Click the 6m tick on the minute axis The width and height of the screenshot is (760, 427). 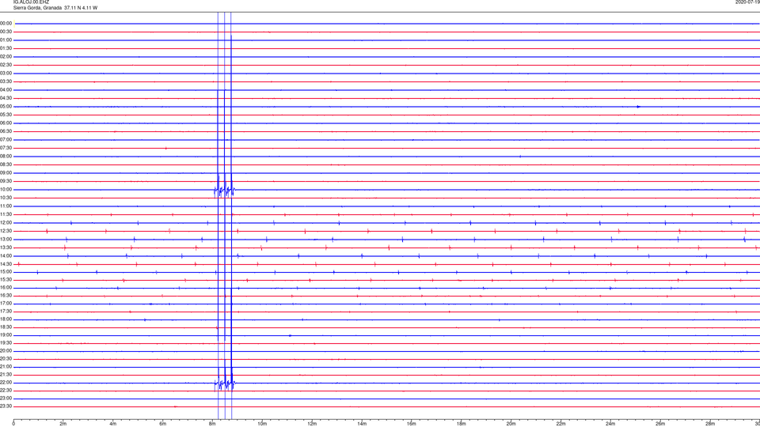click(162, 424)
